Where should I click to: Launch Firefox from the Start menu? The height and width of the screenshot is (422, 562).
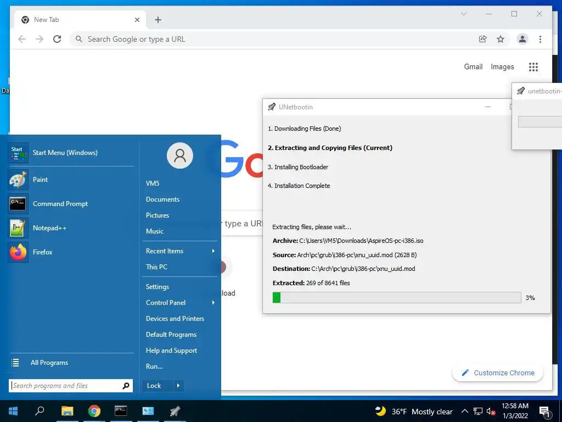coord(71,252)
